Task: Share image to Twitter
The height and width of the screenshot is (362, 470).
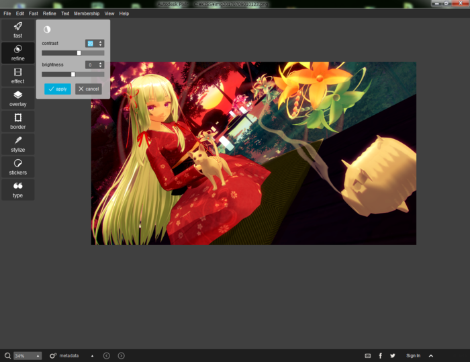Action: point(393,356)
